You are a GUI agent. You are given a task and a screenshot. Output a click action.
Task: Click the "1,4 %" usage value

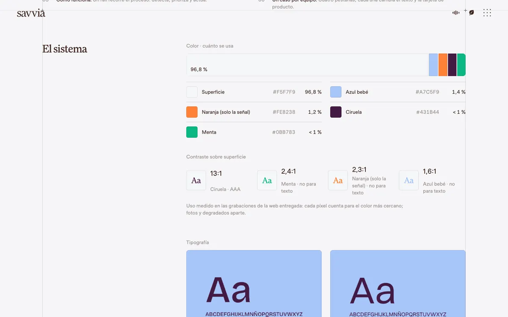(459, 92)
